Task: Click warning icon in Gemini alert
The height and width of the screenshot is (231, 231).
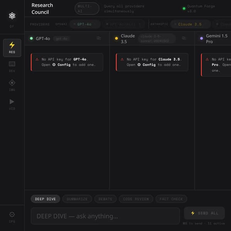Action: (x=207, y=59)
